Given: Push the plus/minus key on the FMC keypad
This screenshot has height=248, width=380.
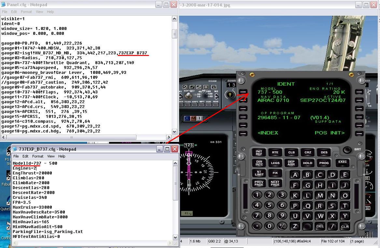Looking at the screenshot, I should click(282, 226).
